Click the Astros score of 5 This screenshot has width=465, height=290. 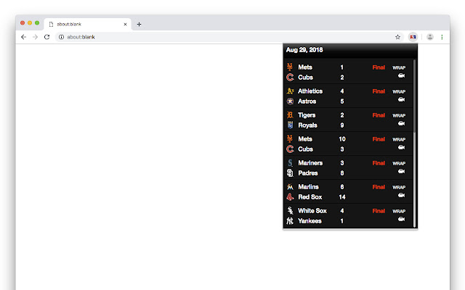[342, 101]
